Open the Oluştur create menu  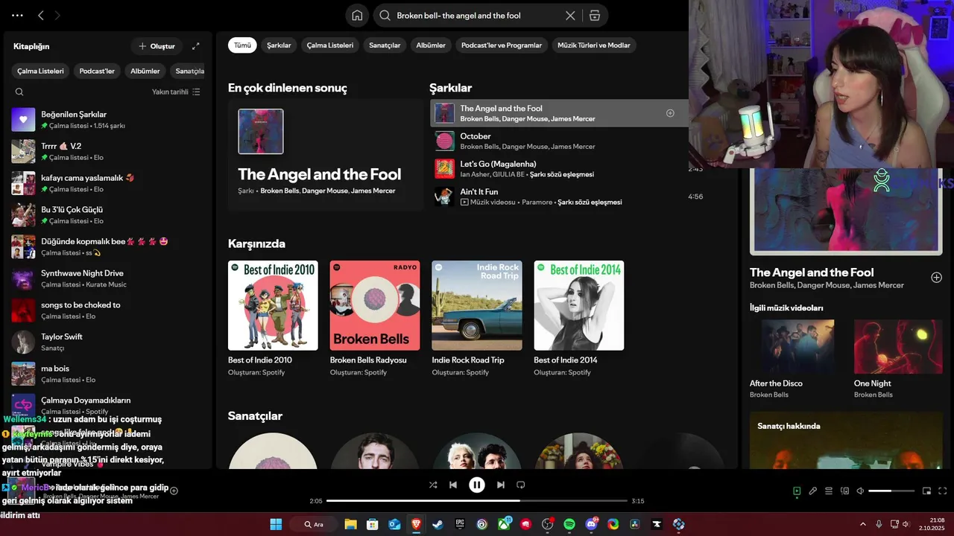click(157, 46)
